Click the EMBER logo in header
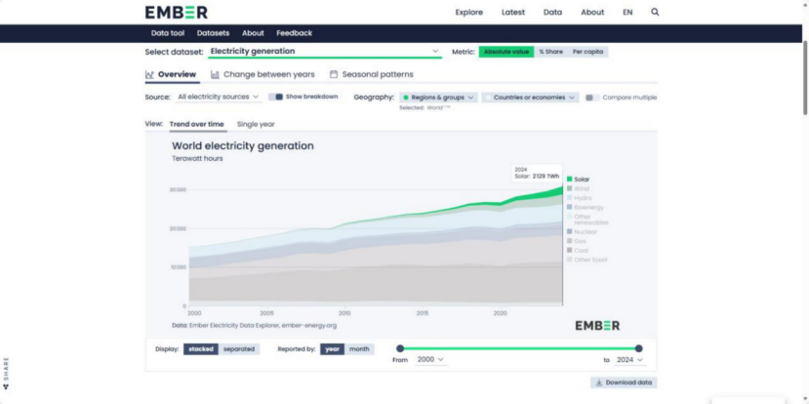The image size is (809, 404). tap(176, 13)
